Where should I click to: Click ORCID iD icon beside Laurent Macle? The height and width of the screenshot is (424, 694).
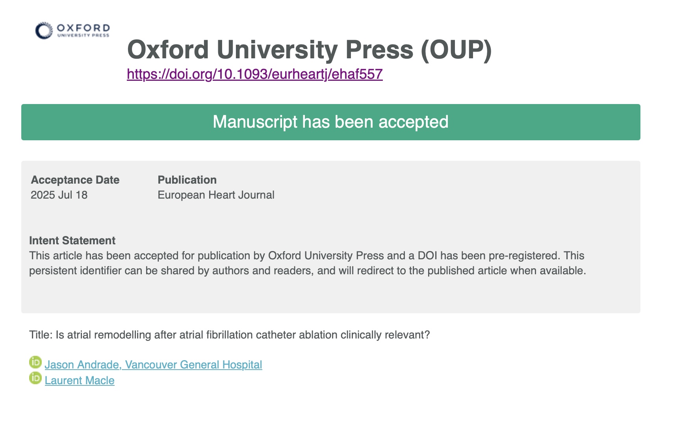[35, 378]
